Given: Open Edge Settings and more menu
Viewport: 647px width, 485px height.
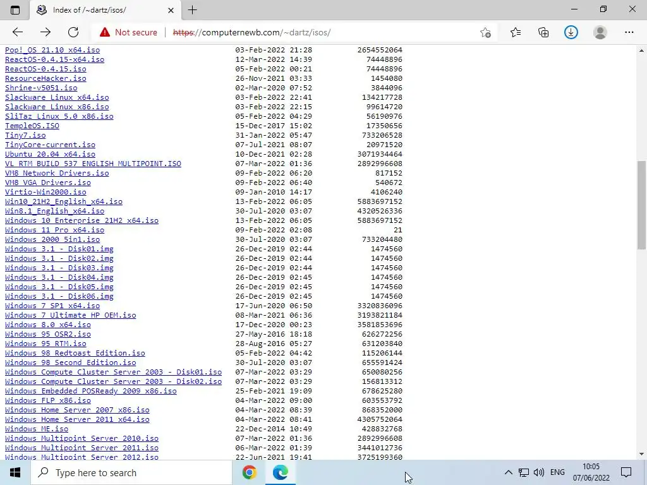Looking at the screenshot, I should tap(629, 32).
